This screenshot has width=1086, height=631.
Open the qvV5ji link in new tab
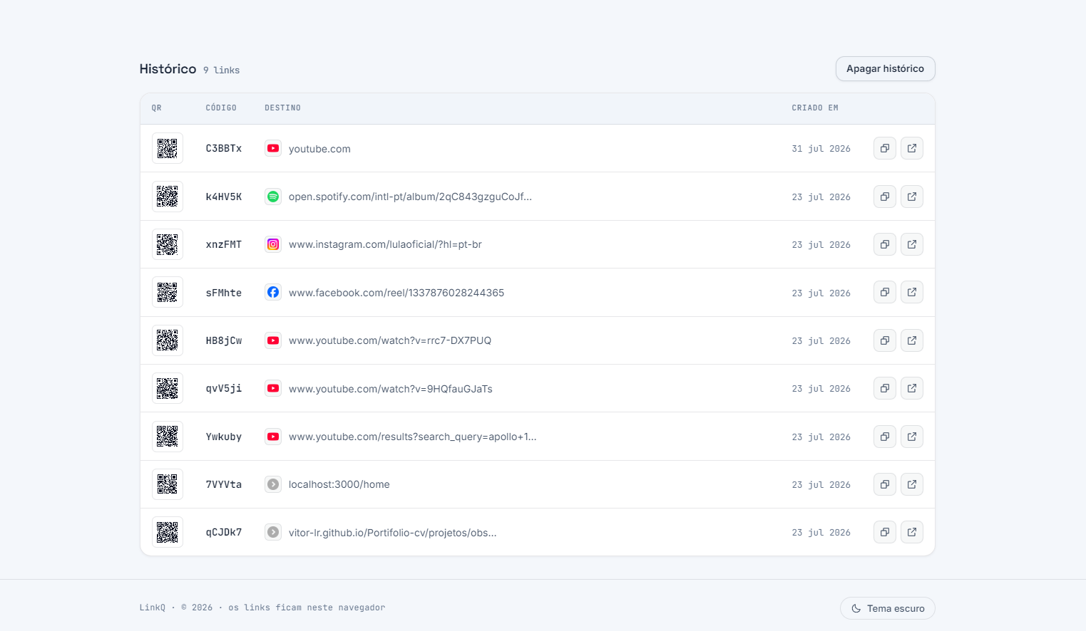coord(911,388)
